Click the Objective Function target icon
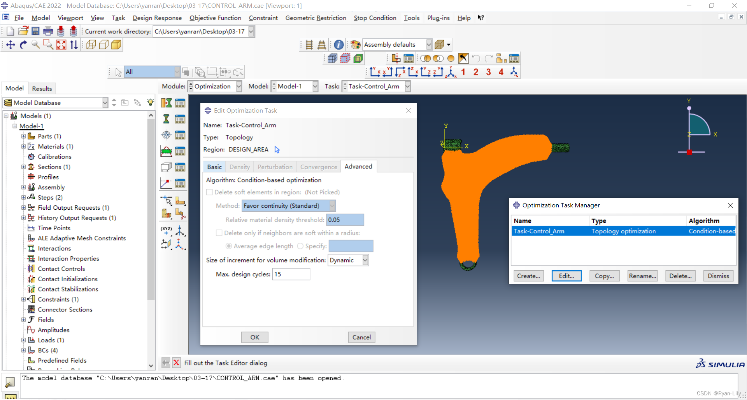Image resolution: width=747 pixels, height=400 pixels. coord(167,135)
